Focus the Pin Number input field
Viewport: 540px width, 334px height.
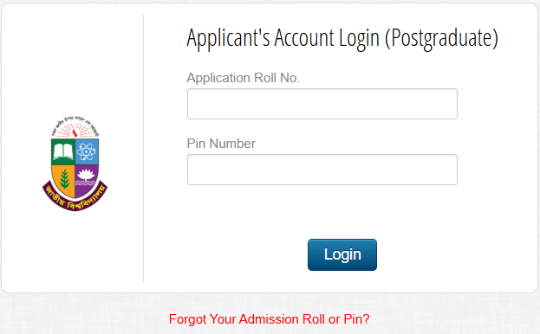(322, 170)
